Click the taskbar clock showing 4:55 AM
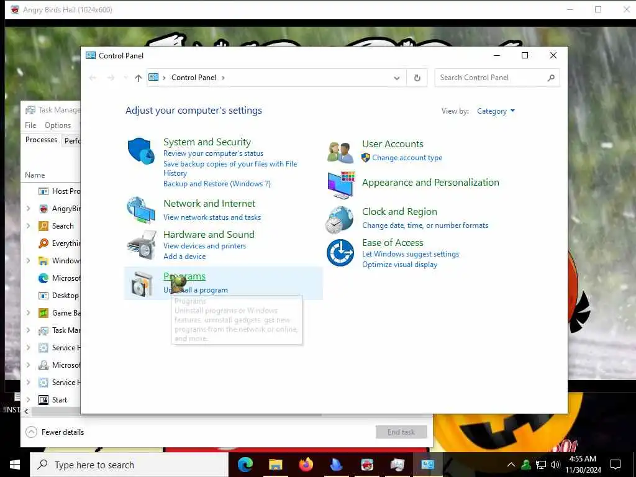 583,465
